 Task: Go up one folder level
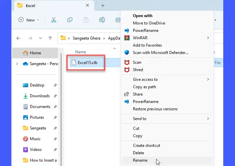pyautogui.click(x=50, y=38)
